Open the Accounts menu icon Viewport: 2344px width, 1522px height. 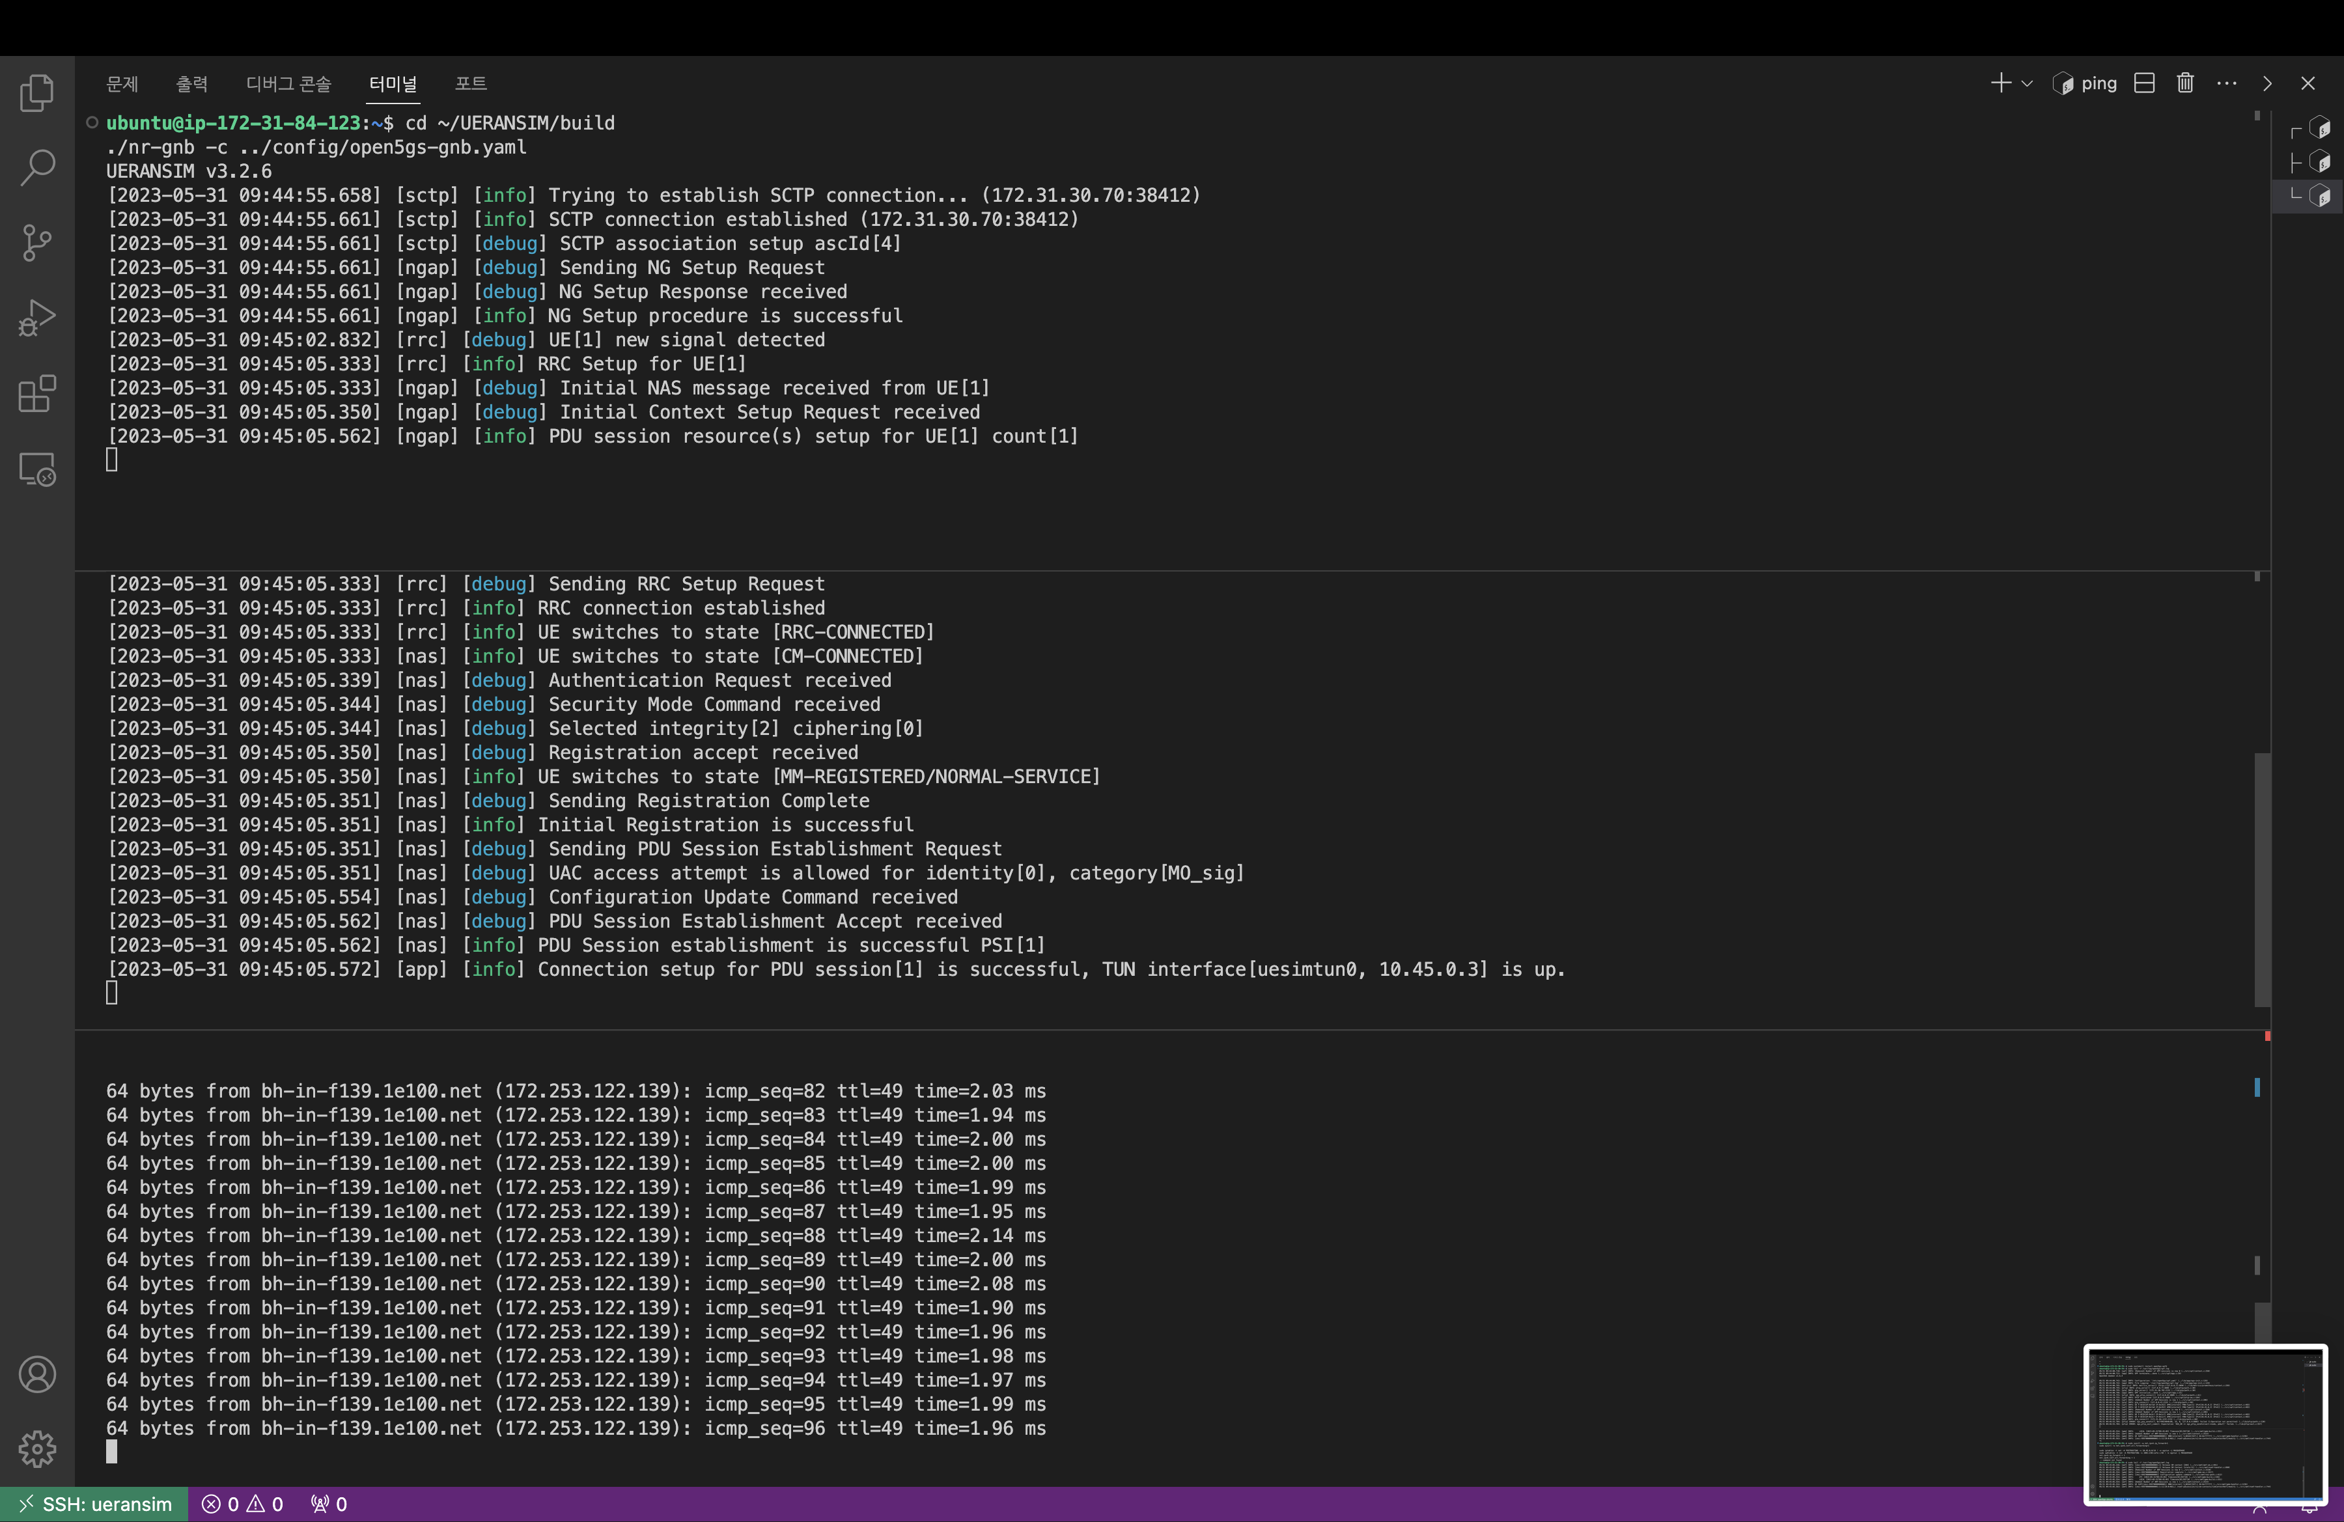(x=36, y=1374)
